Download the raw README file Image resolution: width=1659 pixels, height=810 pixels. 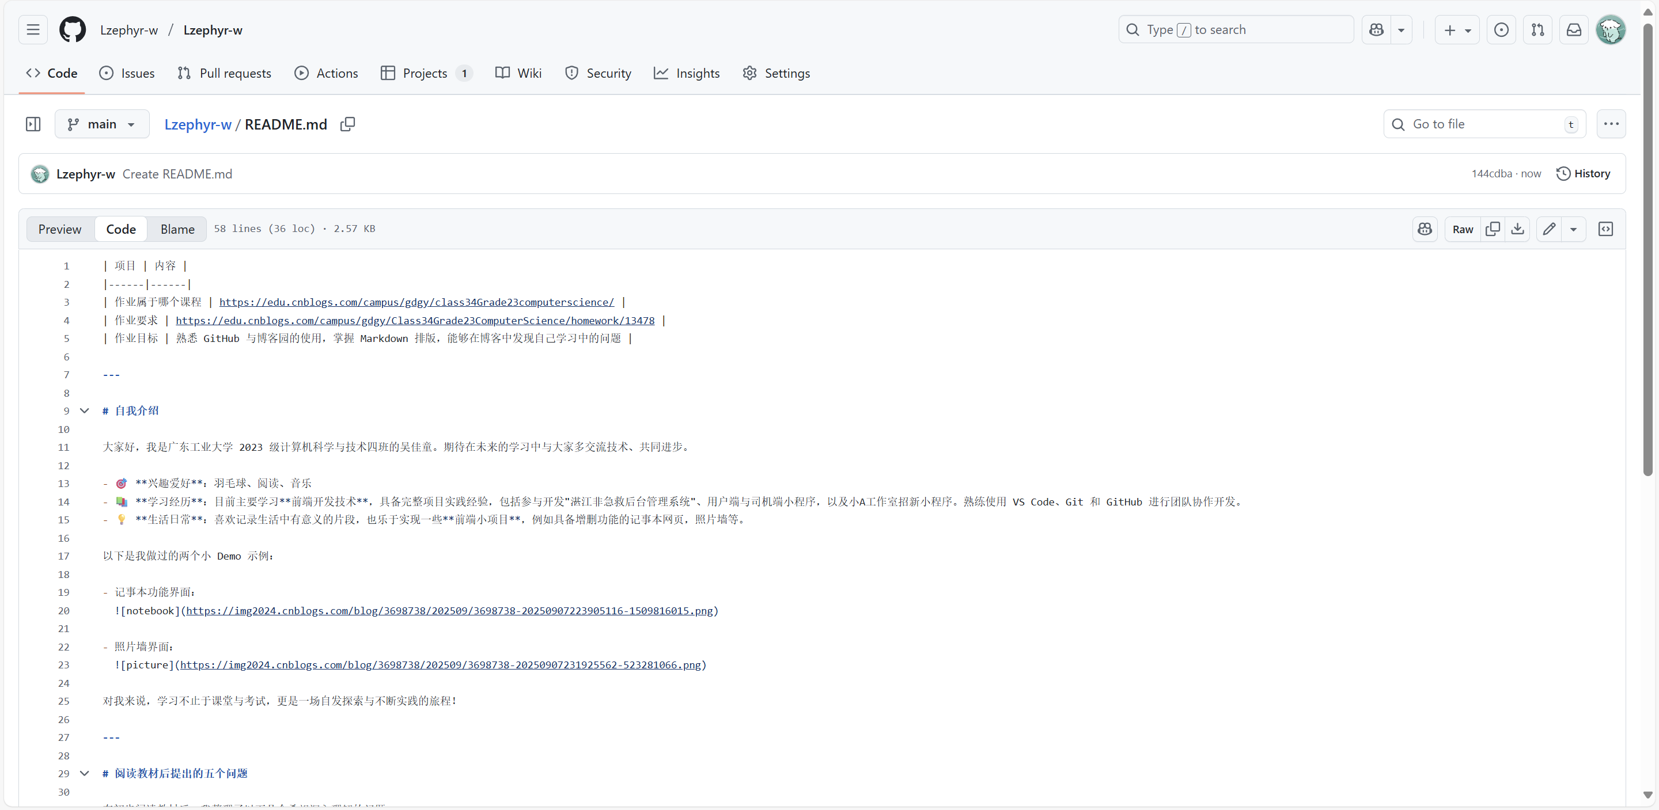pyautogui.click(x=1517, y=229)
